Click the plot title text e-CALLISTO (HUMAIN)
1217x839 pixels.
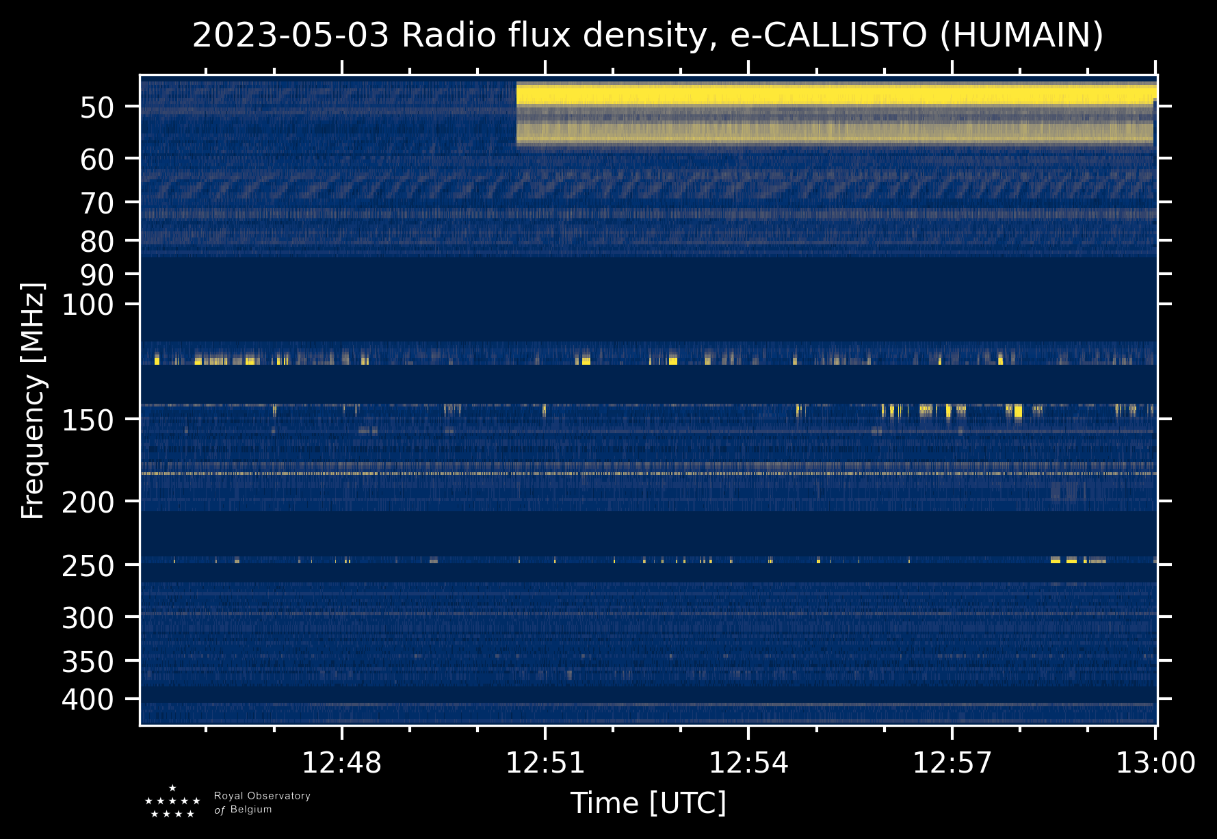pos(917,36)
